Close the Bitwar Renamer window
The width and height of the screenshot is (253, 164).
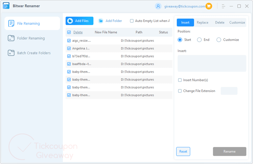(x=247, y=6)
